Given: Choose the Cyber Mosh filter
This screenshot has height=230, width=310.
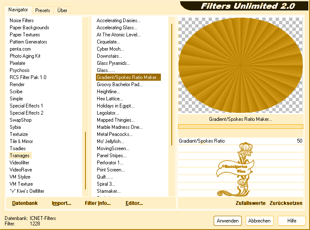Looking at the screenshot, I should [x=110, y=49].
